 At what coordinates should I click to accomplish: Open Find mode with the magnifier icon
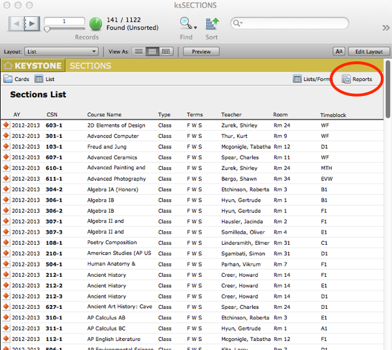[186, 24]
